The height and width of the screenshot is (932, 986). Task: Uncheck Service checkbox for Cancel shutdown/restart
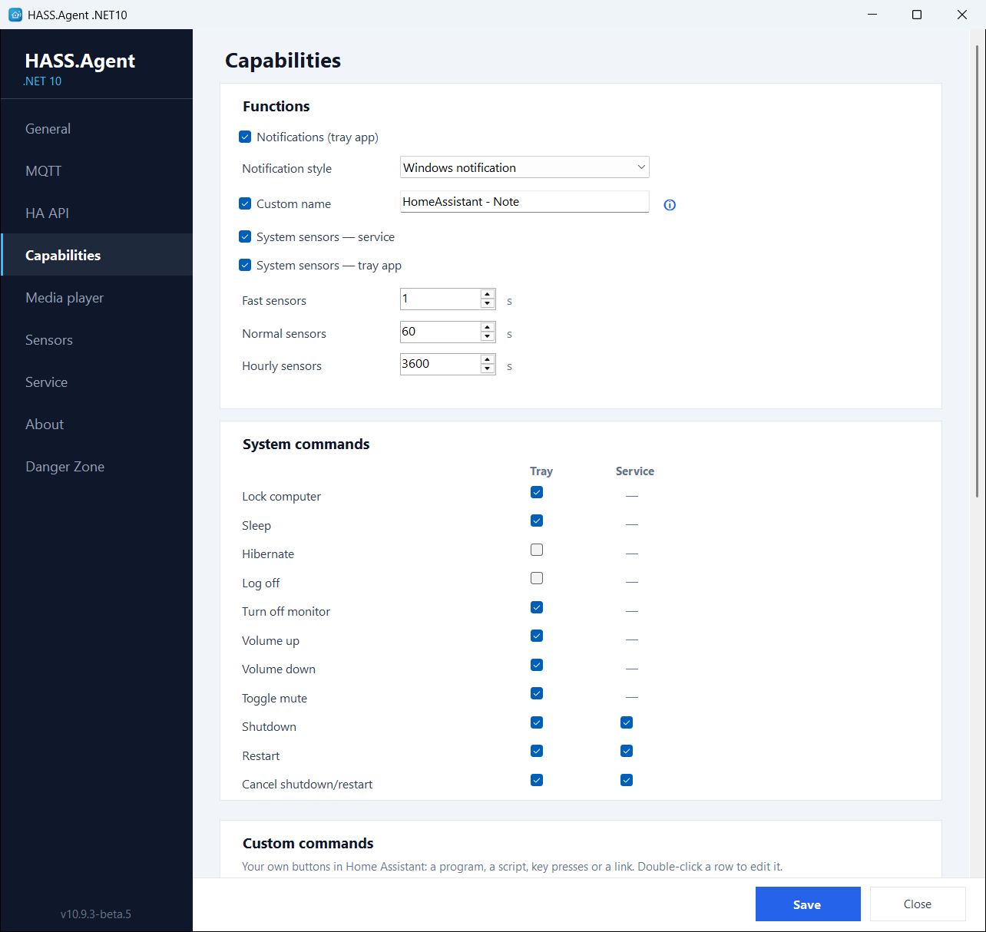pyautogui.click(x=627, y=780)
